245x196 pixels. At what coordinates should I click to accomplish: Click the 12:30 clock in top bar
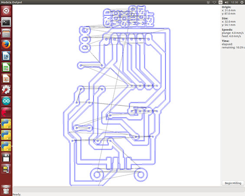tap(235, 2)
